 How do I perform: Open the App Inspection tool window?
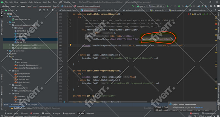coord(69,113)
